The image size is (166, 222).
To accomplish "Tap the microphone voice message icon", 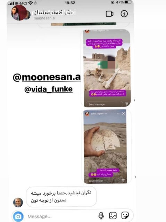I will pos(101,216).
